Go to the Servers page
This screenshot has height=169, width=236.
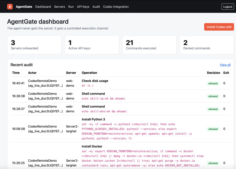(x=59, y=7)
